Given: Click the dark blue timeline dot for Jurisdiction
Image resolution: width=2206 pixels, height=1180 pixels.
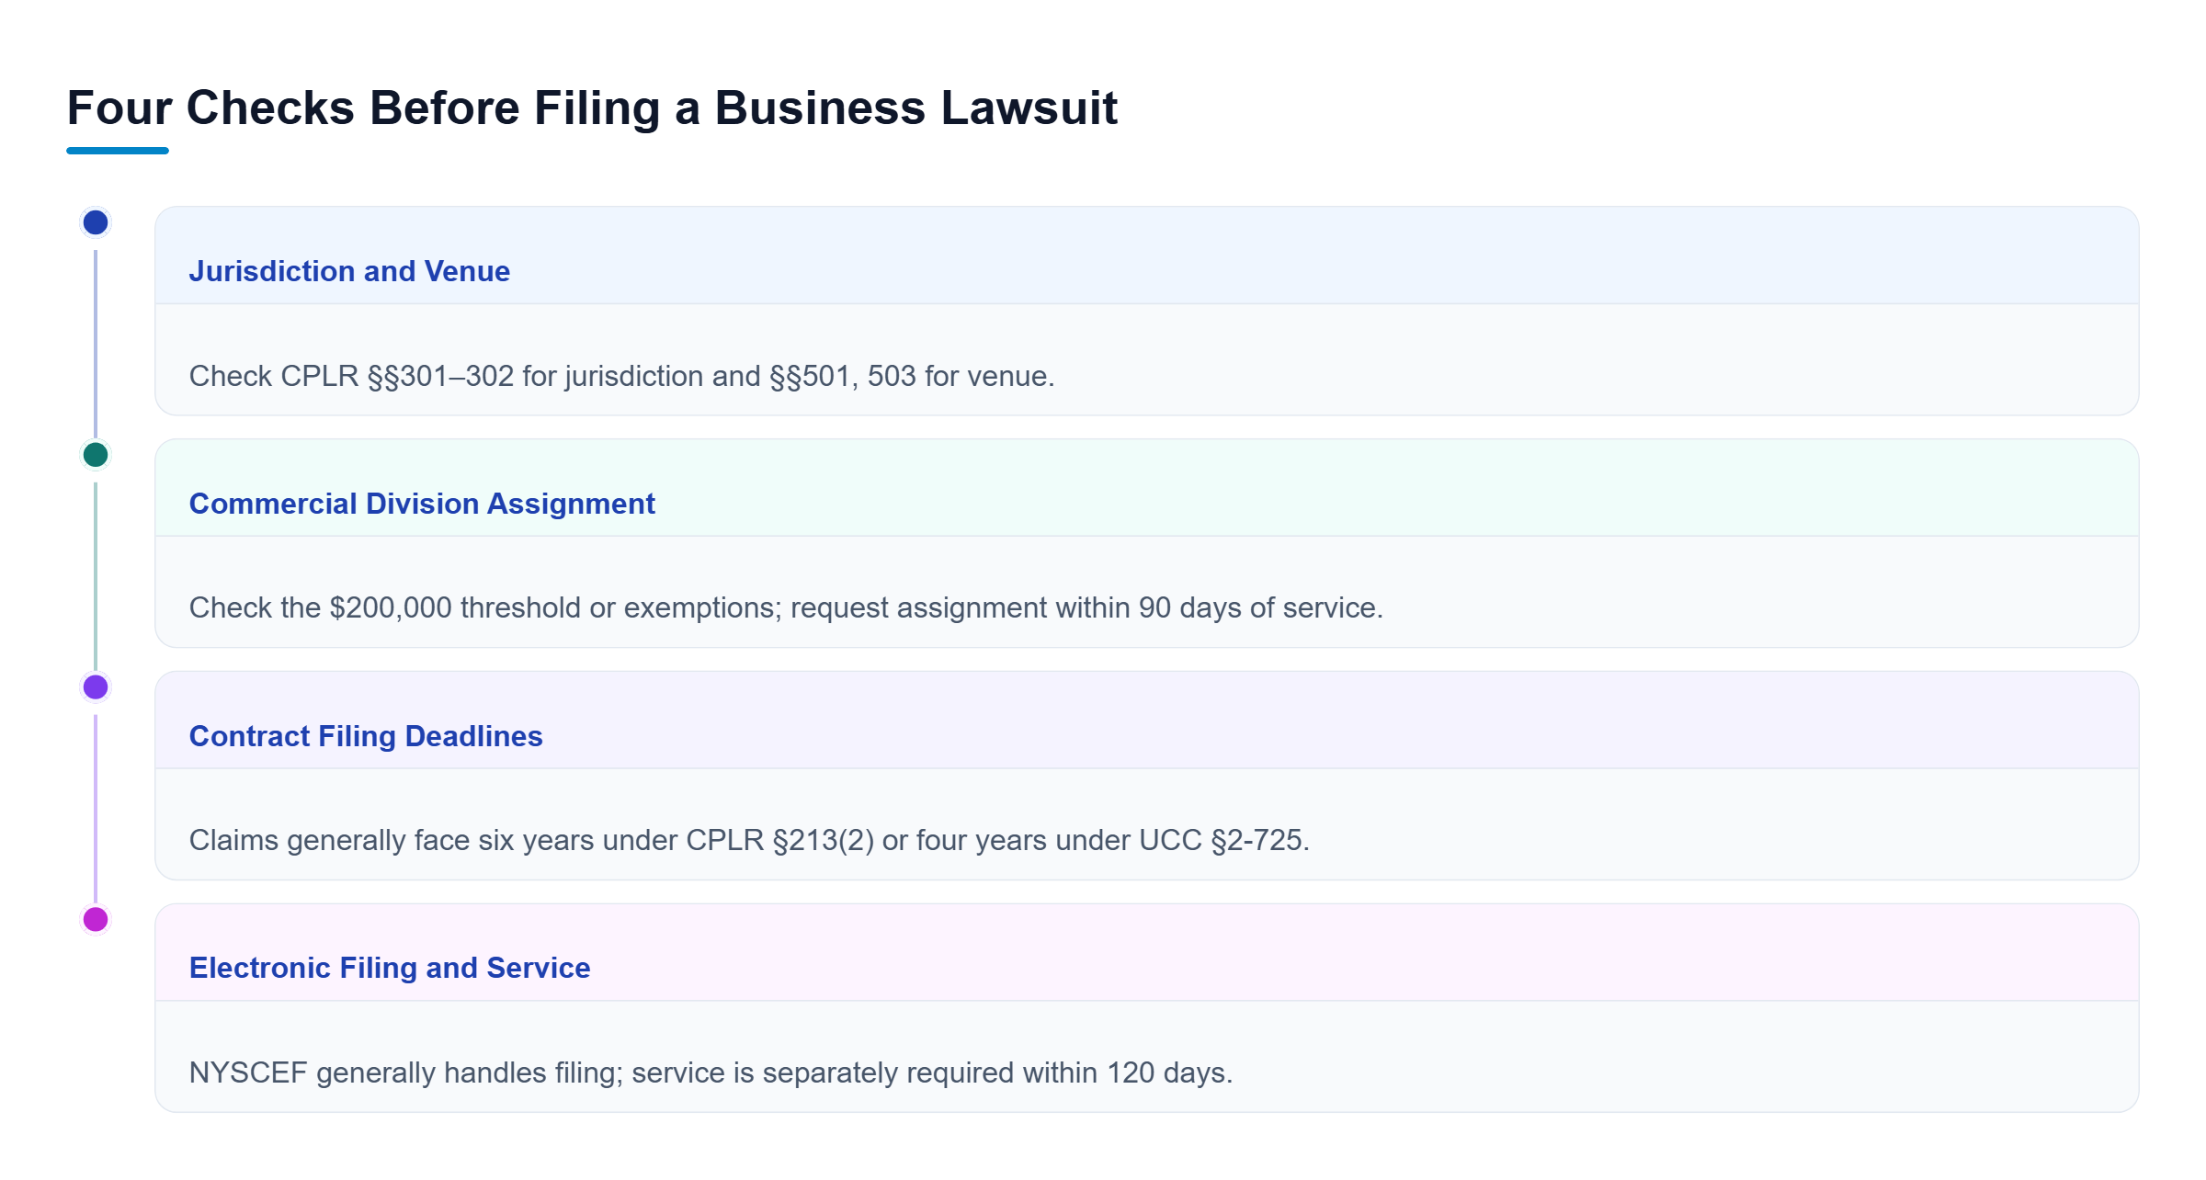Looking at the screenshot, I should [x=96, y=222].
